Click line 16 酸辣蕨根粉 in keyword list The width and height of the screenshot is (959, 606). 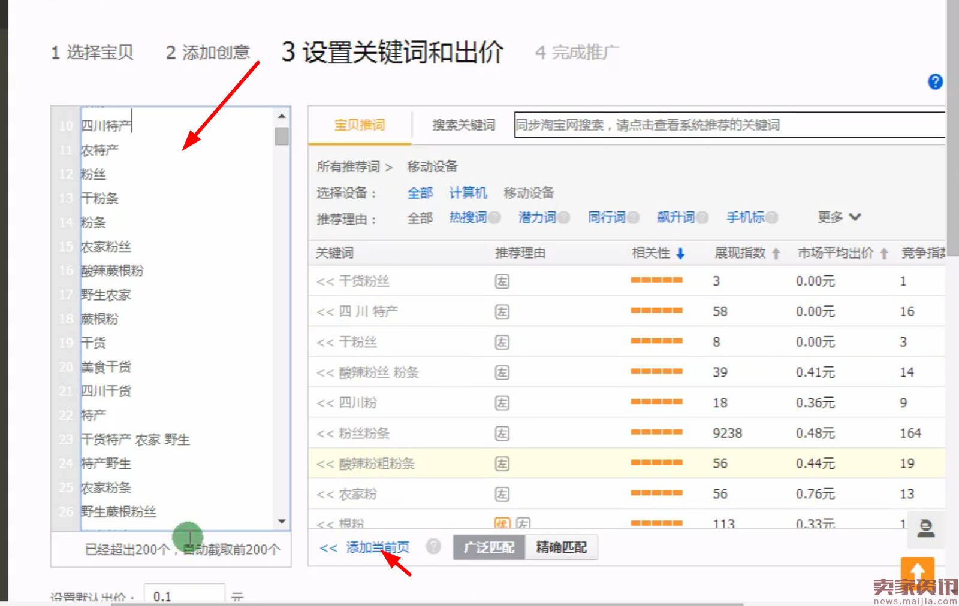112,271
